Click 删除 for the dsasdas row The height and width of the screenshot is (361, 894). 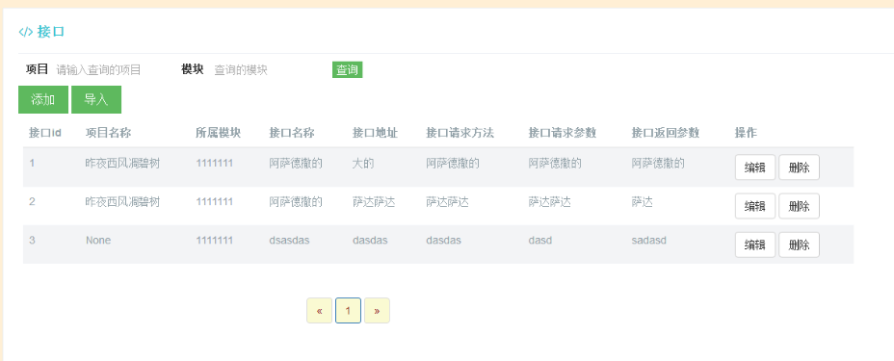[x=799, y=245]
